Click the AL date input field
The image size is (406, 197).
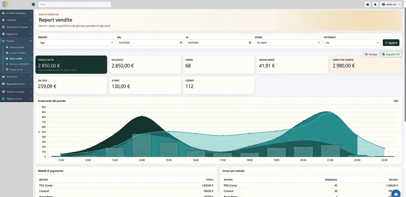click(219, 43)
